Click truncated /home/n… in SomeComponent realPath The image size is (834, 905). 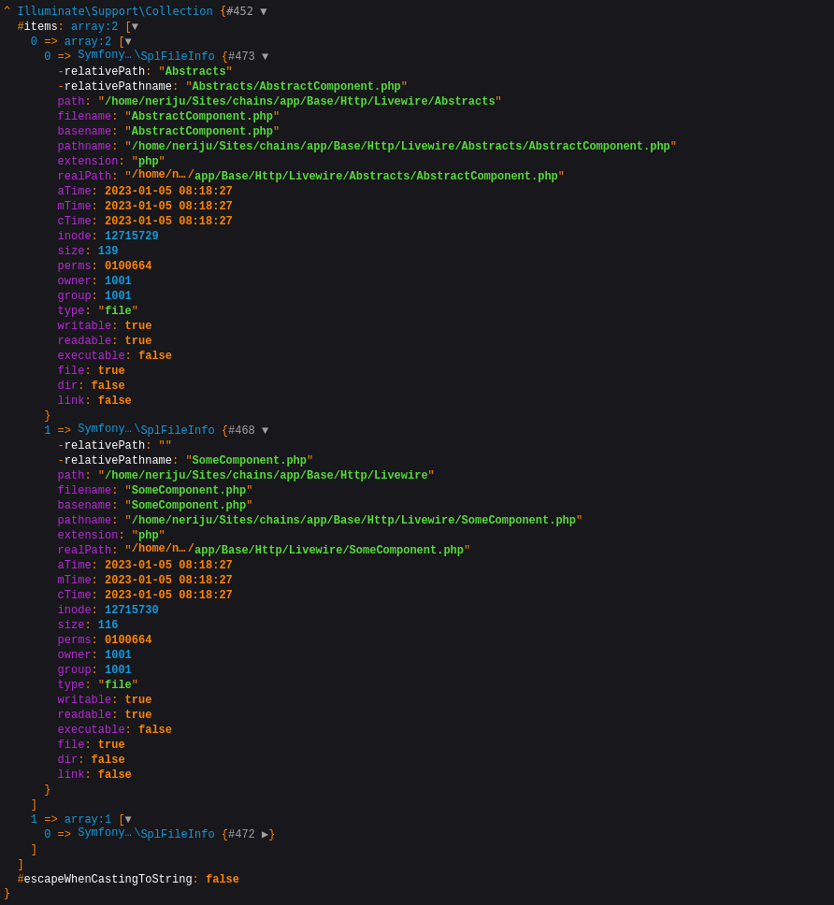[x=159, y=549]
